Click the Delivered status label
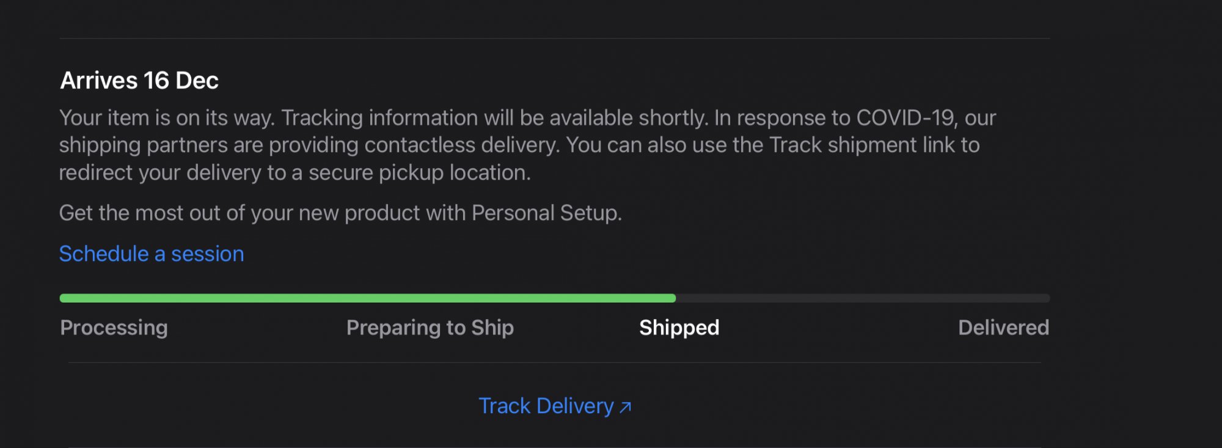Image resolution: width=1222 pixels, height=448 pixels. [x=1003, y=328]
